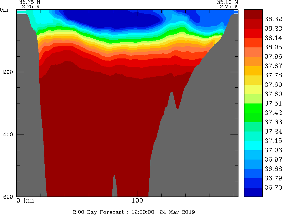Click the 37.78 colorbar value label
This screenshot has width=282, height=215.
click(273, 75)
